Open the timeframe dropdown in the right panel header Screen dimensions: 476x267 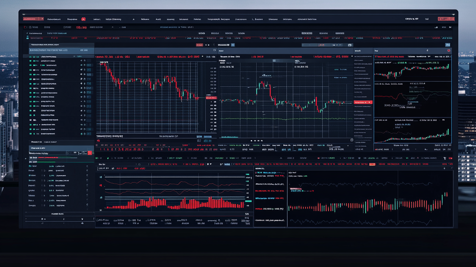pos(427,50)
